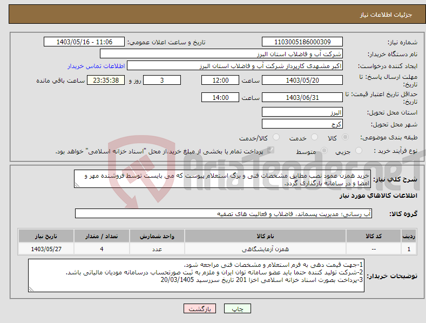Screen dimensions: 426x323
Task: Click the چاپ print button
Action: point(238,308)
